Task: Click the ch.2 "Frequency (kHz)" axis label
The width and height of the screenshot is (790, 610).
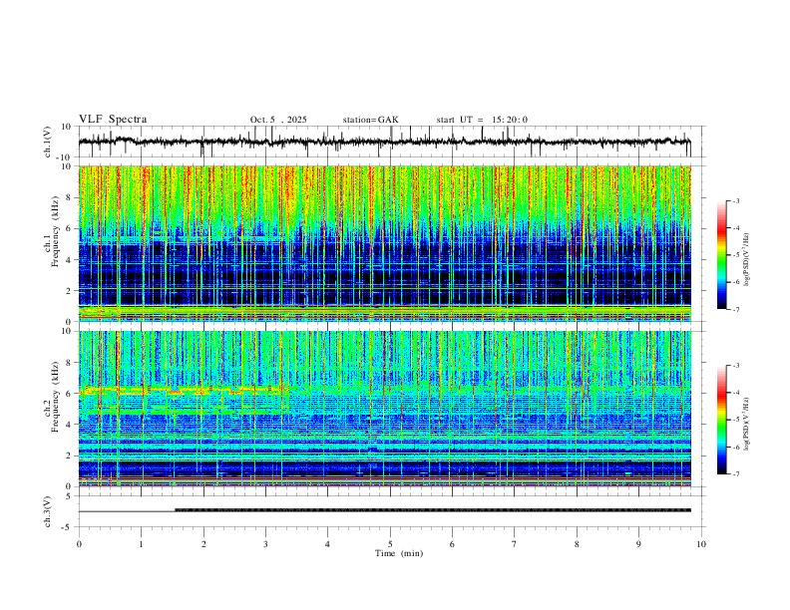Action: point(56,397)
